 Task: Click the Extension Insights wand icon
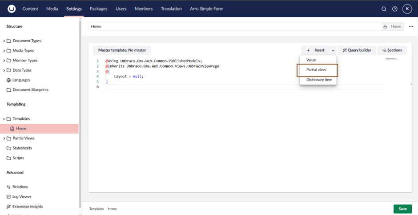coord(8,207)
